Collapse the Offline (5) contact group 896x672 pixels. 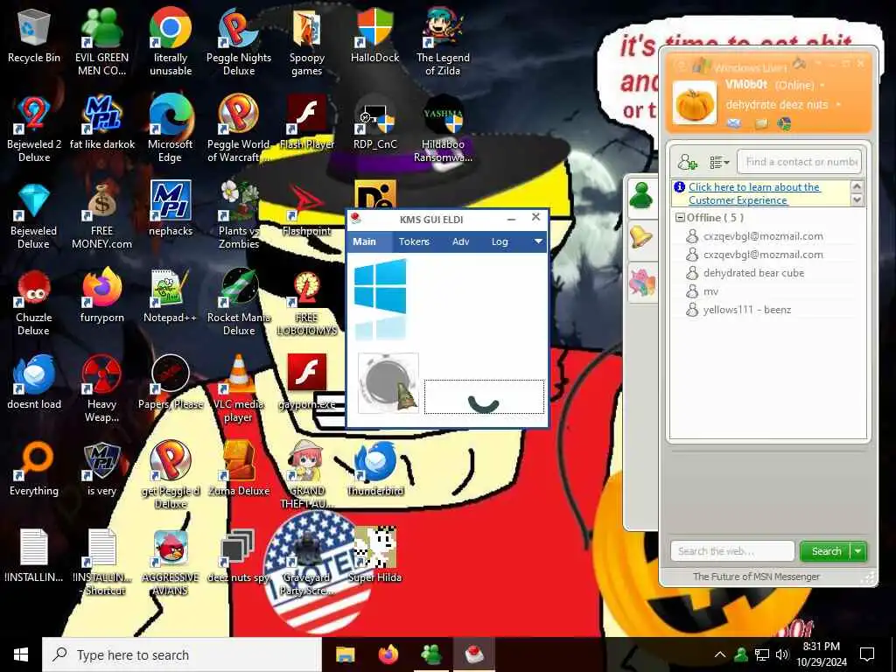pyautogui.click(x=680, y=218)
